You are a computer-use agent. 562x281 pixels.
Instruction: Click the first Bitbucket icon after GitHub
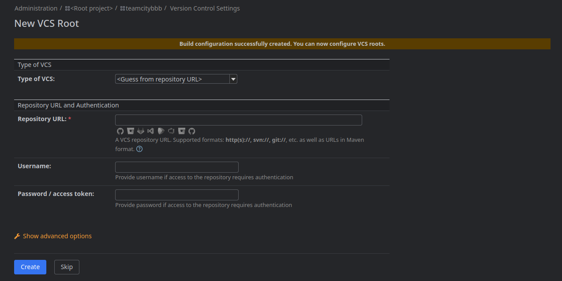point(131,131)
